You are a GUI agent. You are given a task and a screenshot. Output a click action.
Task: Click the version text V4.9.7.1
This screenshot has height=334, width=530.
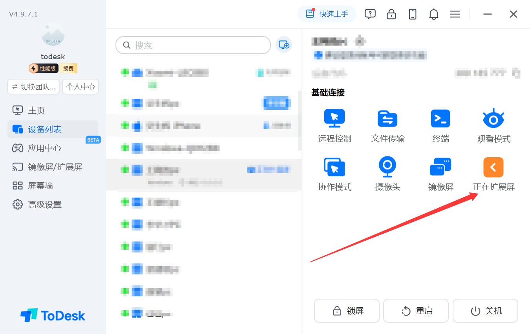coord(24,14)
